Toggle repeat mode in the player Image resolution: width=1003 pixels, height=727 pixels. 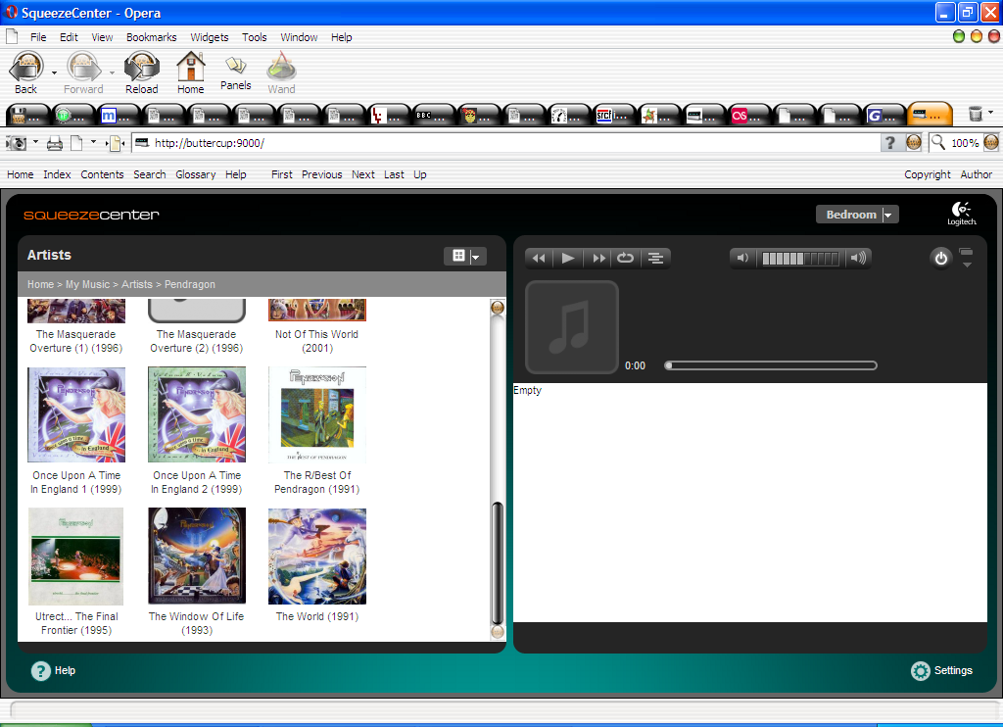[x=625, y=259]
